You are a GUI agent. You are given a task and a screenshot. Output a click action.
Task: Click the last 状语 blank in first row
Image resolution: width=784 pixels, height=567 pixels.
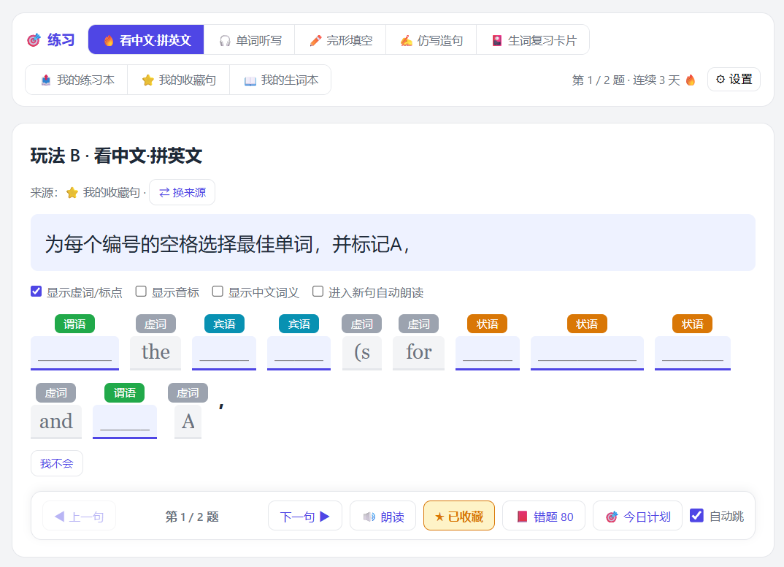pyautogui.click(x=693, y=353)
